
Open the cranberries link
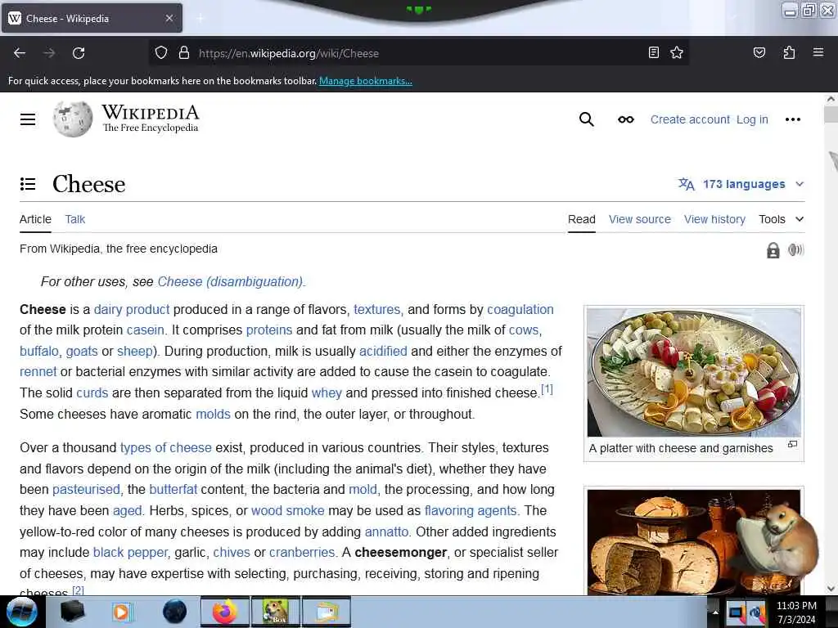coord(302,553)
